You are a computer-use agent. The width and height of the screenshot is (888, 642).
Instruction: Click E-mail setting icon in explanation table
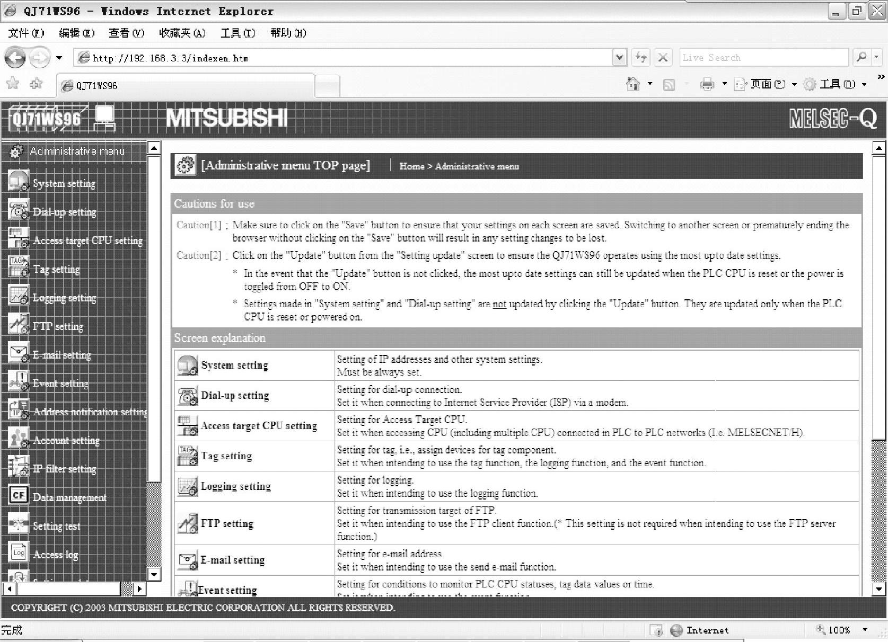point(188,560)
